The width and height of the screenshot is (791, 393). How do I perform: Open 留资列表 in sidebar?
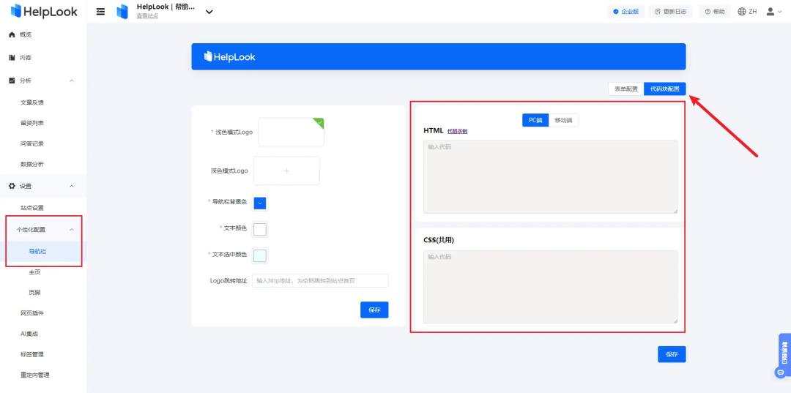click(31, 123)
